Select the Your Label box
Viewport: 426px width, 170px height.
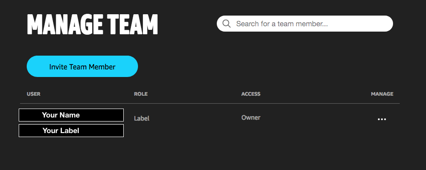pyautogui.click(x=71, y=131)
